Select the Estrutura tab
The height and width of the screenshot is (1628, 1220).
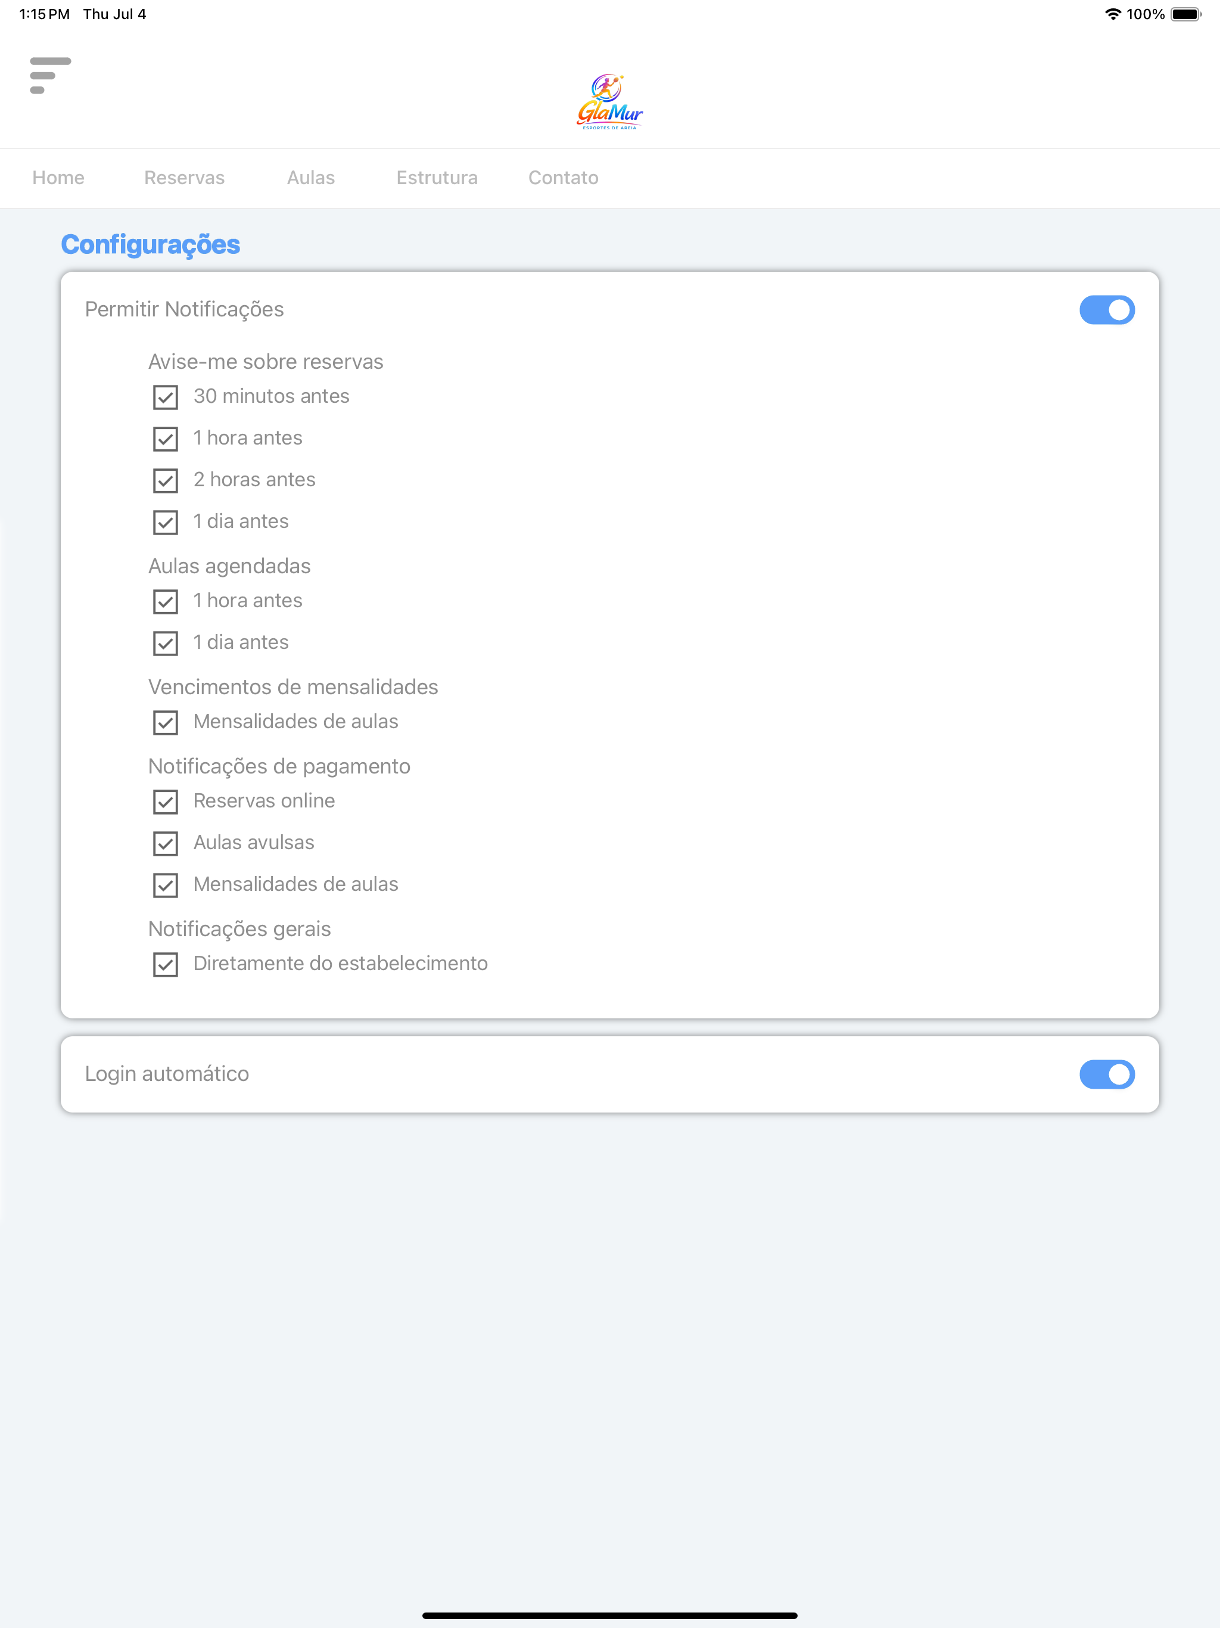click(x=437, y=178)
